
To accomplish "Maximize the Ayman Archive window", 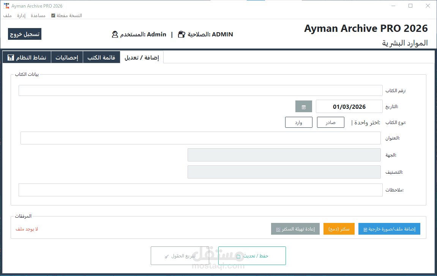I will pyautogui.click(x=410, y=6).
